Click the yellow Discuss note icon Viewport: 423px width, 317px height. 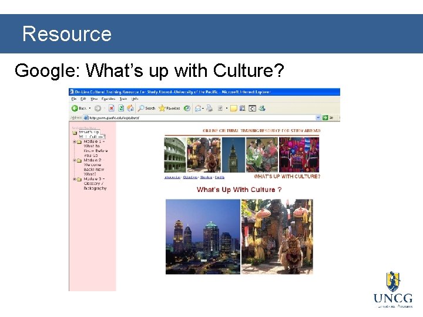(234, 109)
